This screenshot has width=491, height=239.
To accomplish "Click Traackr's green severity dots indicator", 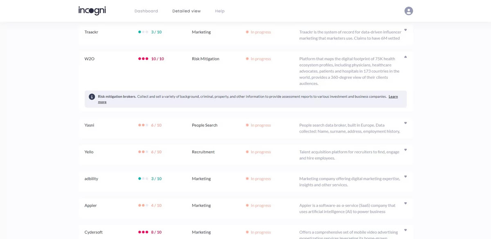I will [143, 32].
